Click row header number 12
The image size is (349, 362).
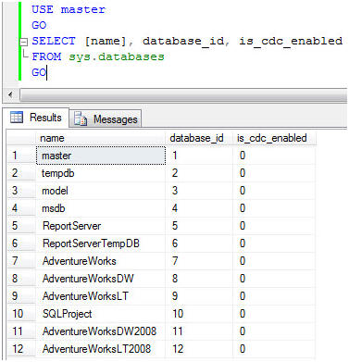(21, 349)
